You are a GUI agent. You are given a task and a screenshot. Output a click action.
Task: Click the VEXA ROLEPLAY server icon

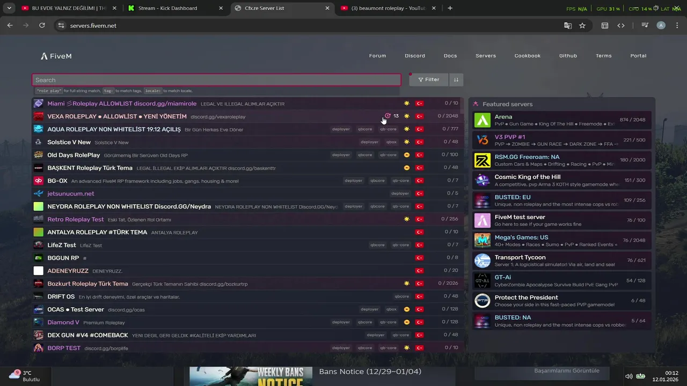39,116
